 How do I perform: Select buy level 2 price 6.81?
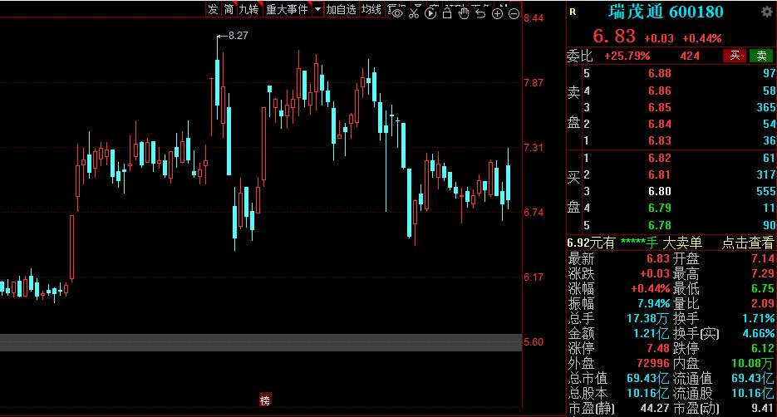660,174
